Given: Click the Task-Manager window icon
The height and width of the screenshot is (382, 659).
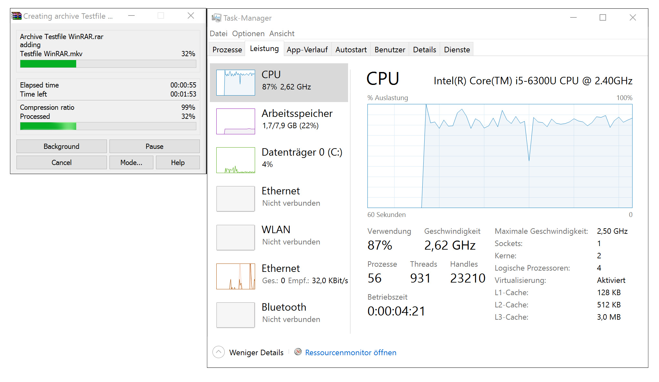Looking at the screenshot, I should coord(216,18).
